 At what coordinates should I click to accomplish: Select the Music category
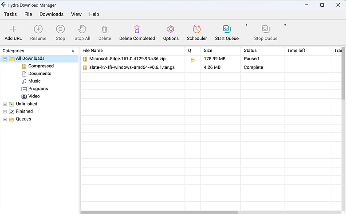(35, 81)
